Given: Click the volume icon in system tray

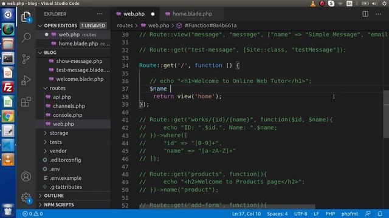Looking at the screenshot, I should [x=374, y=4].
